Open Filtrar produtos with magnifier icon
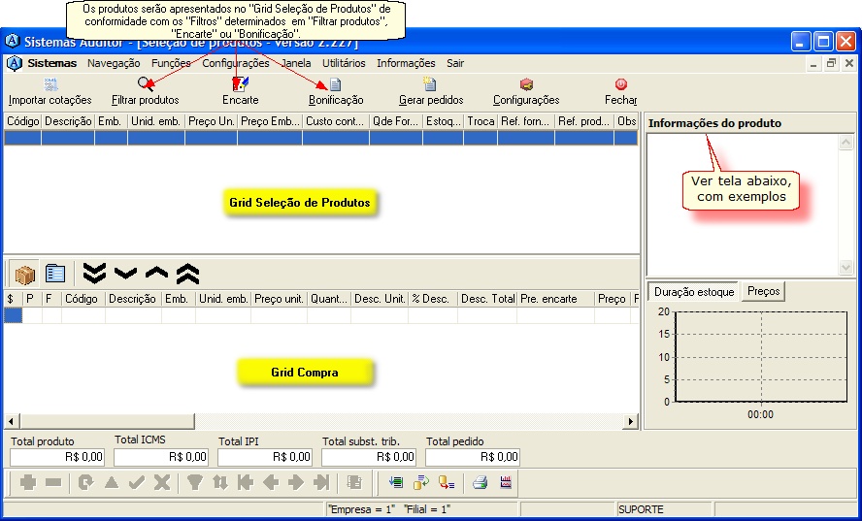The height and width of the screenshot is (521, 862). coord(145,85)
